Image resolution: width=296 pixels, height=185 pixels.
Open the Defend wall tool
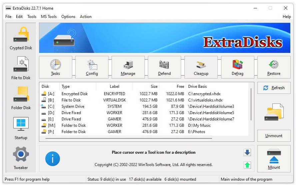164,67
